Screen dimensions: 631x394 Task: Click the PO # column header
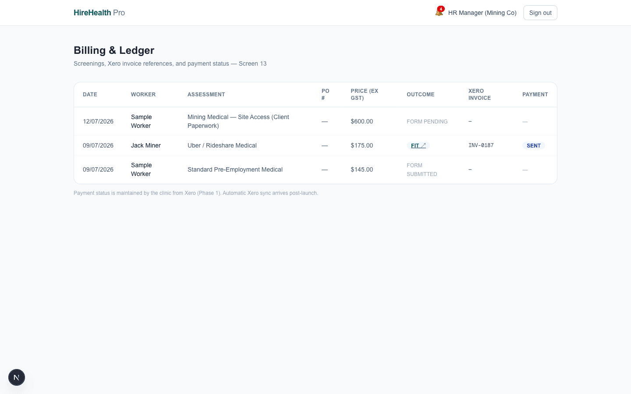click(x=326, y=95)
